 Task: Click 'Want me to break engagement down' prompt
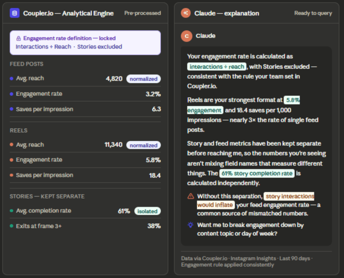250,229
